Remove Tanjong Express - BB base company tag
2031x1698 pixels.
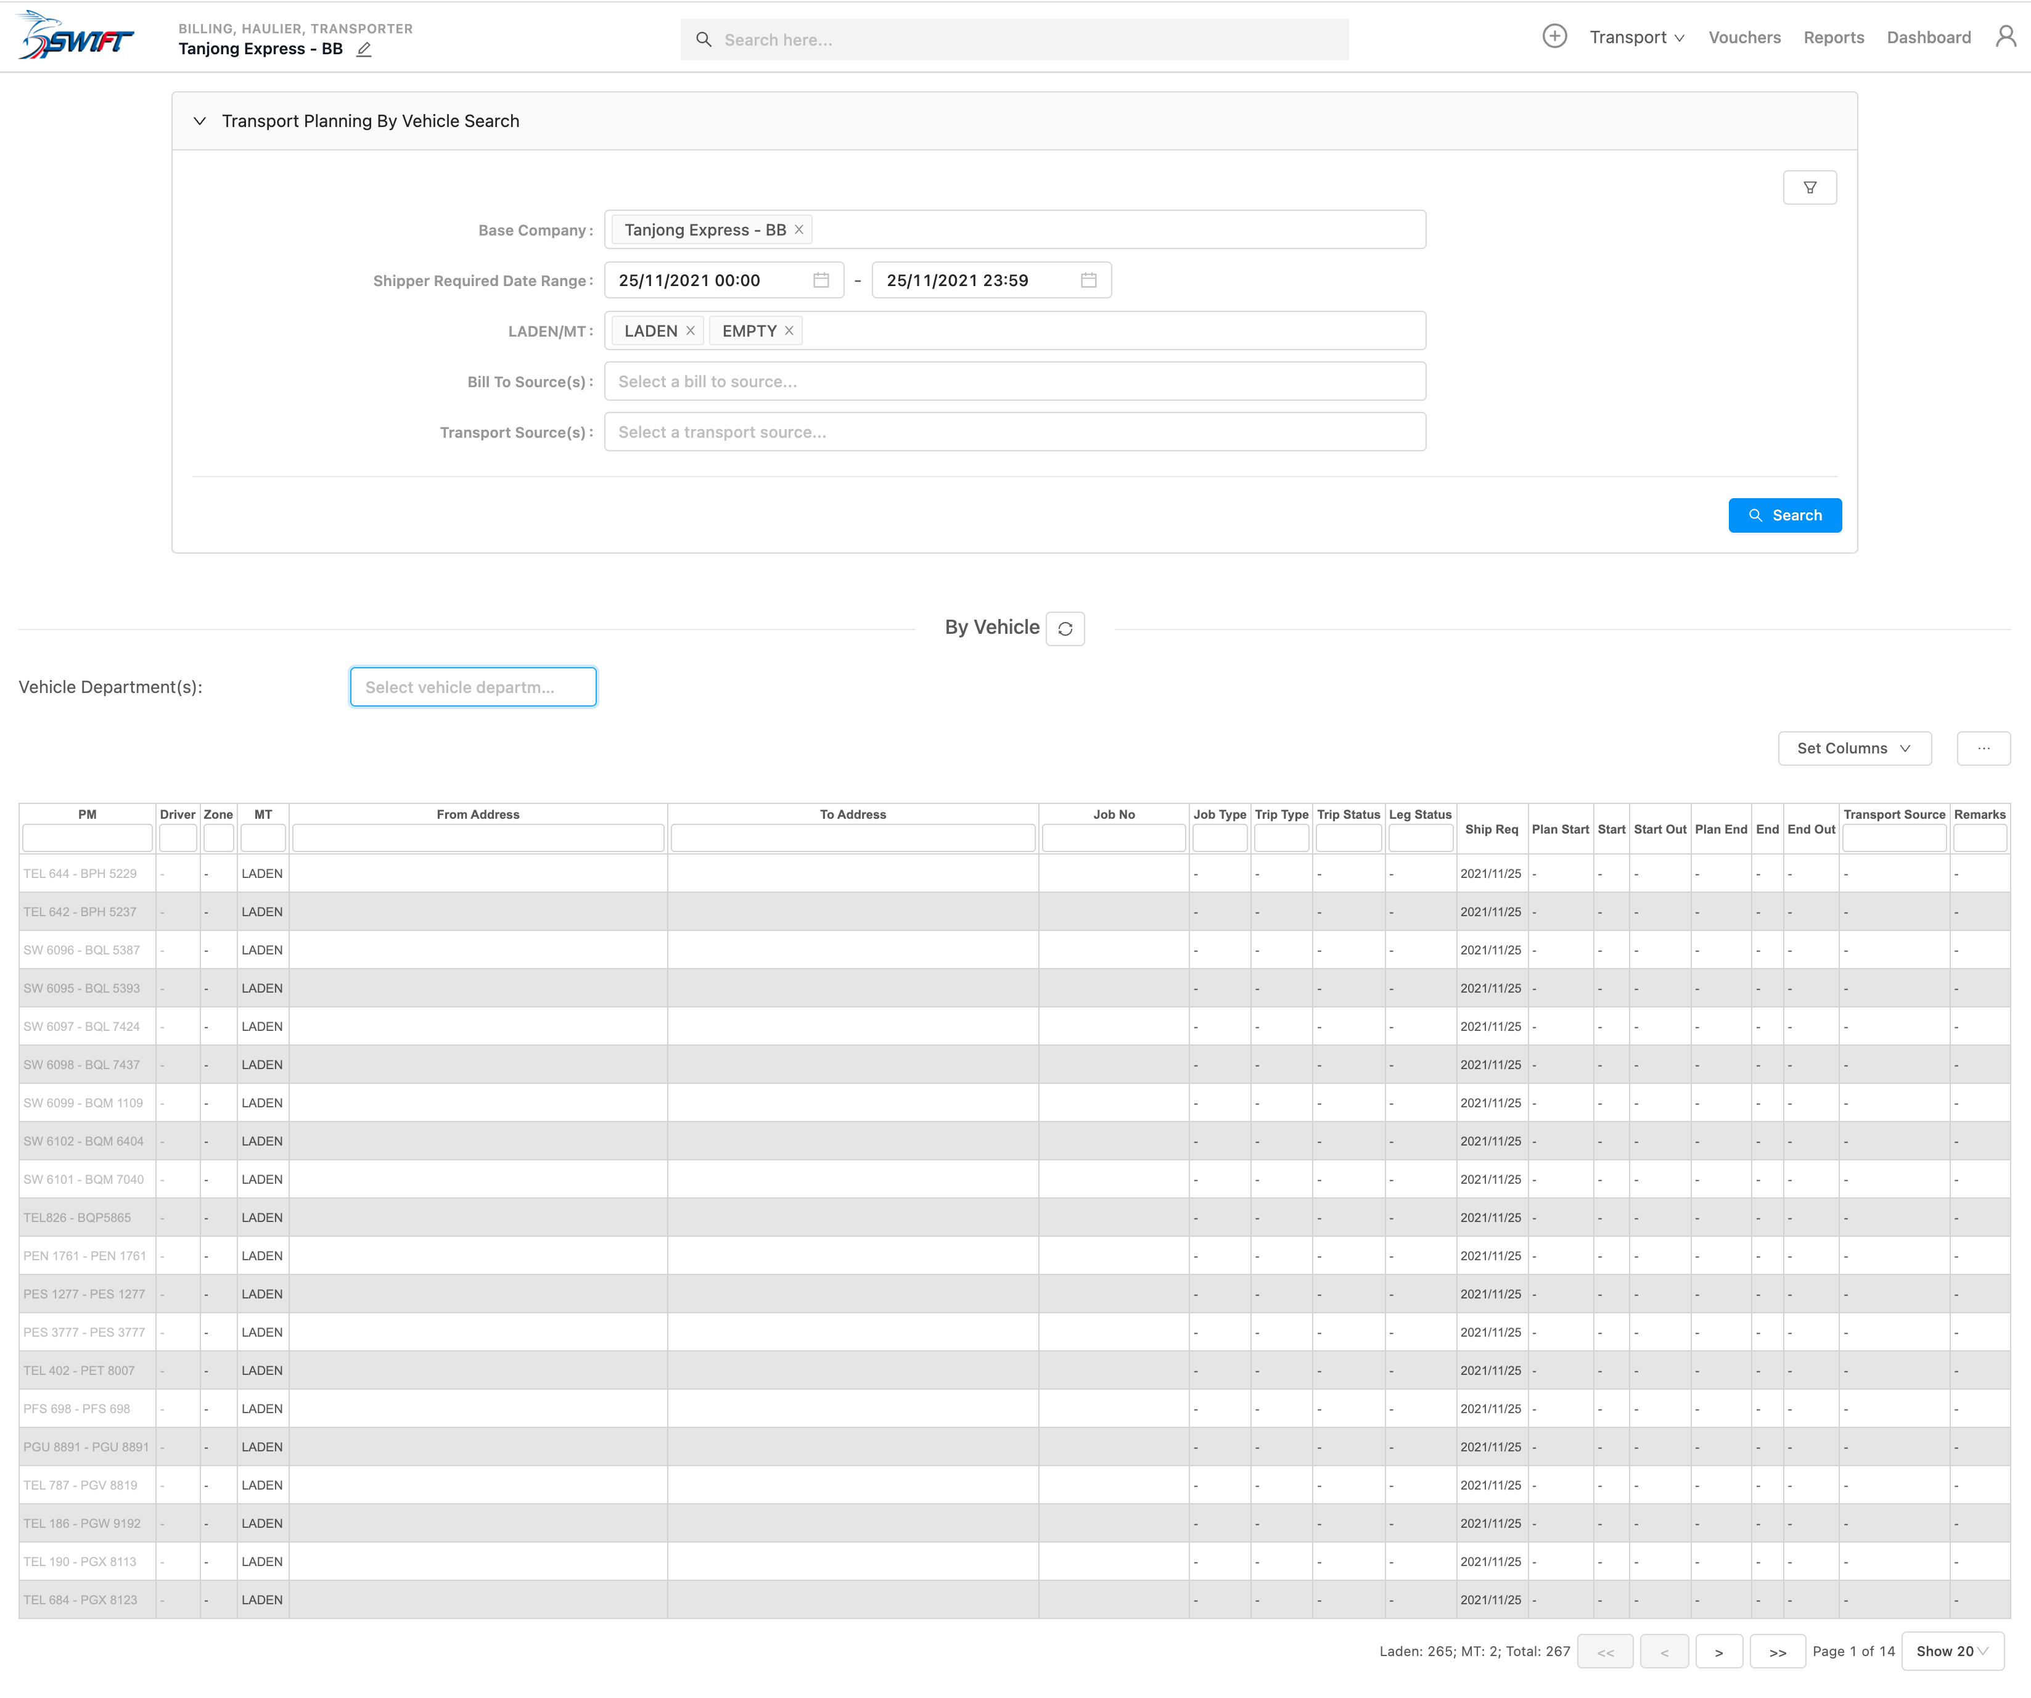click(x=799, y=230)
